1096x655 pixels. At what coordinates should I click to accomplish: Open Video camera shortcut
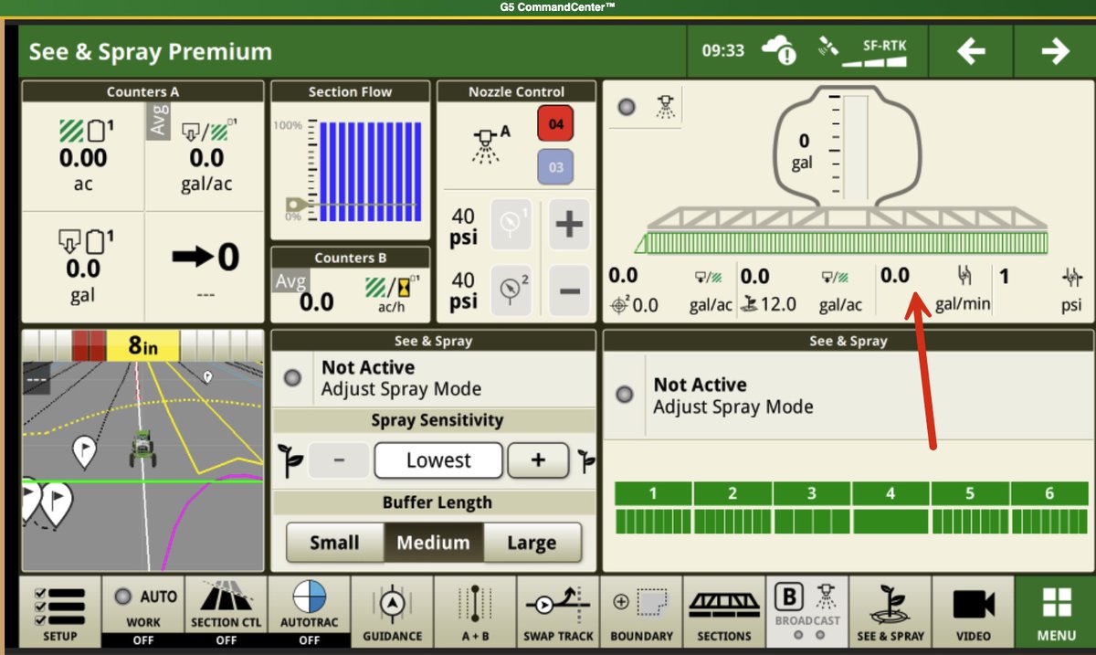coord(974,612)
